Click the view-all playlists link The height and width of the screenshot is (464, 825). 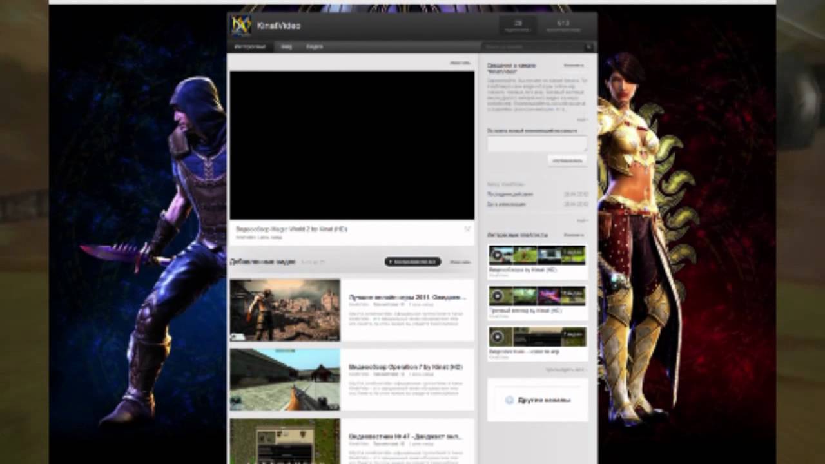pos(566,370)
